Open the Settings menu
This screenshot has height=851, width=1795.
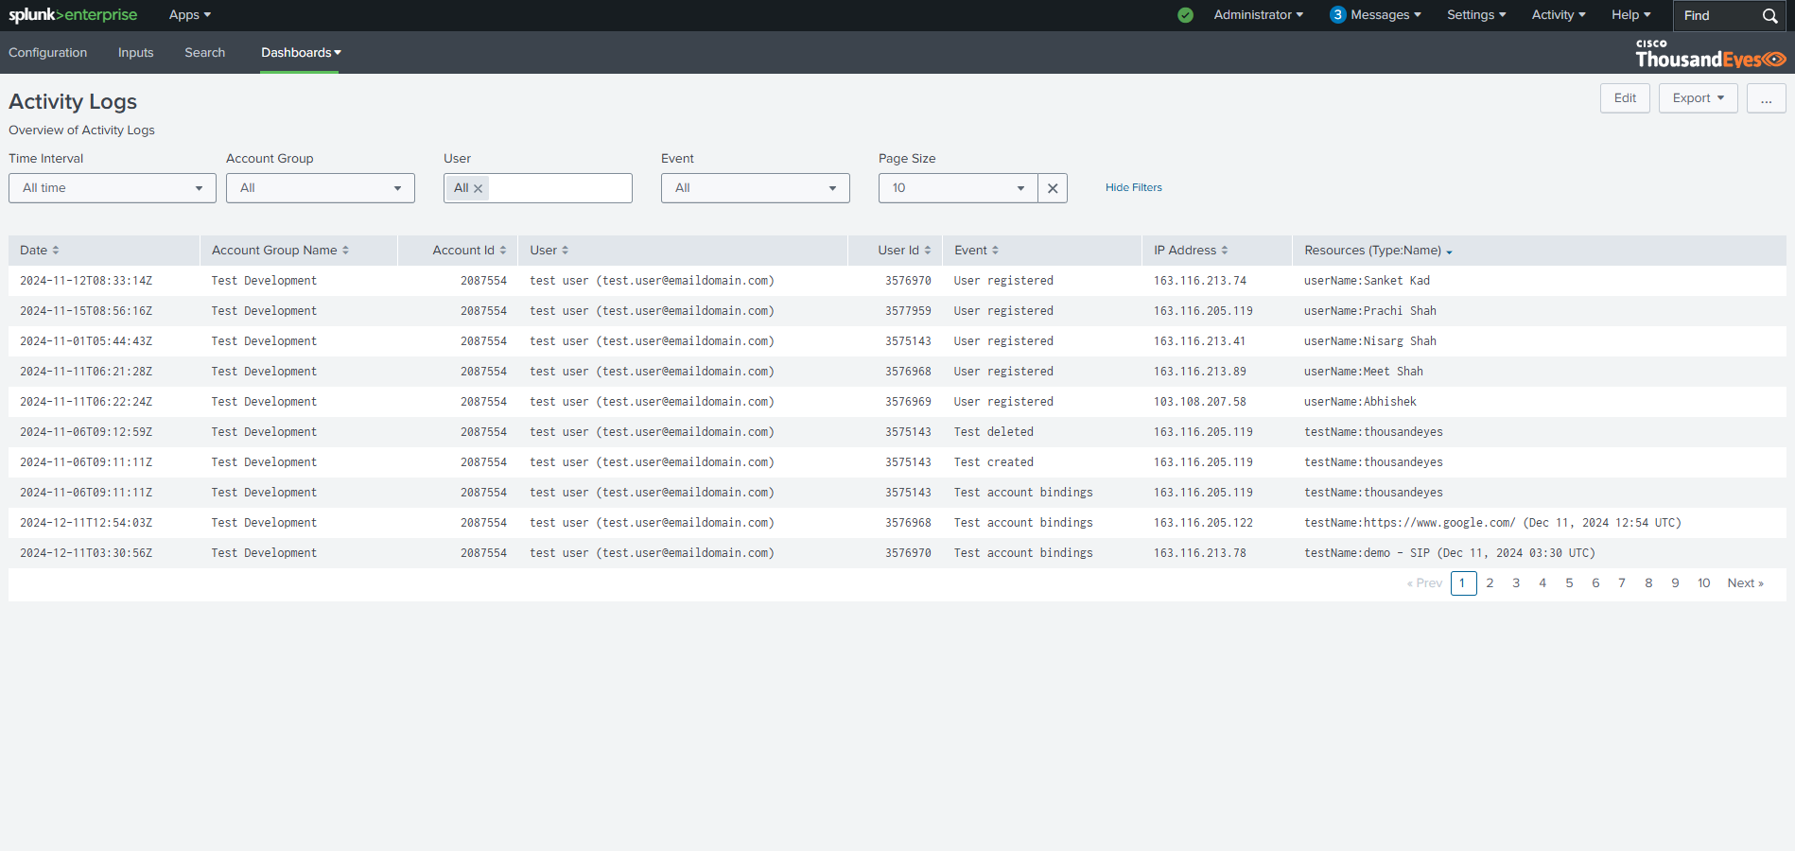click(1476, 15)
